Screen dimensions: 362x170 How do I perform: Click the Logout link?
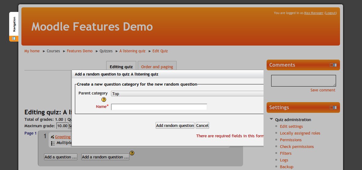(331, 13)
